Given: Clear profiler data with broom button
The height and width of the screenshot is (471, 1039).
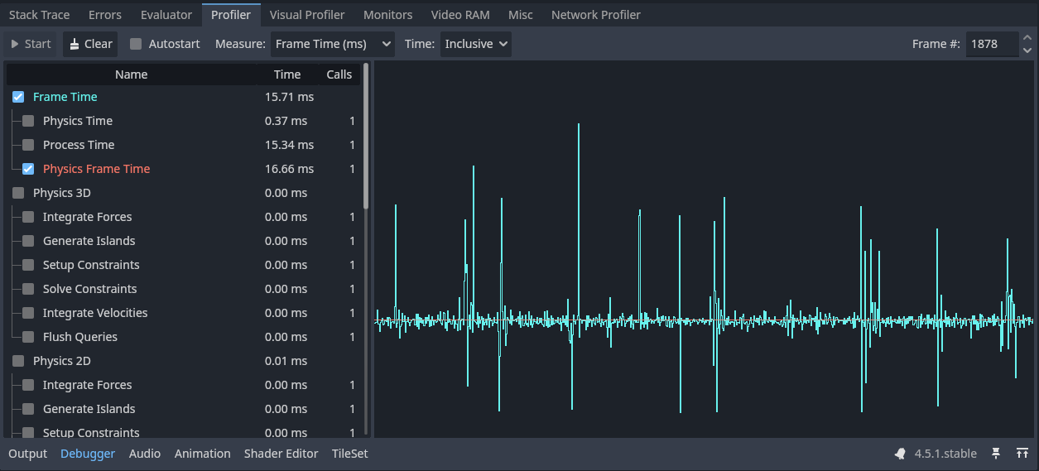Looking at the screenshot, I should (x=90, y=44).
